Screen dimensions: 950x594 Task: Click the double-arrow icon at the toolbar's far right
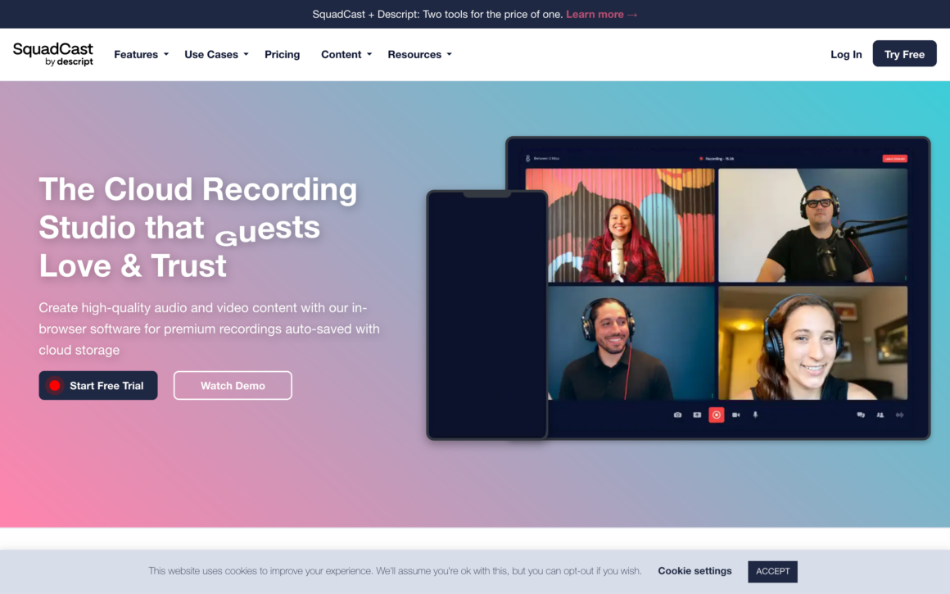(x=901, y=415)
